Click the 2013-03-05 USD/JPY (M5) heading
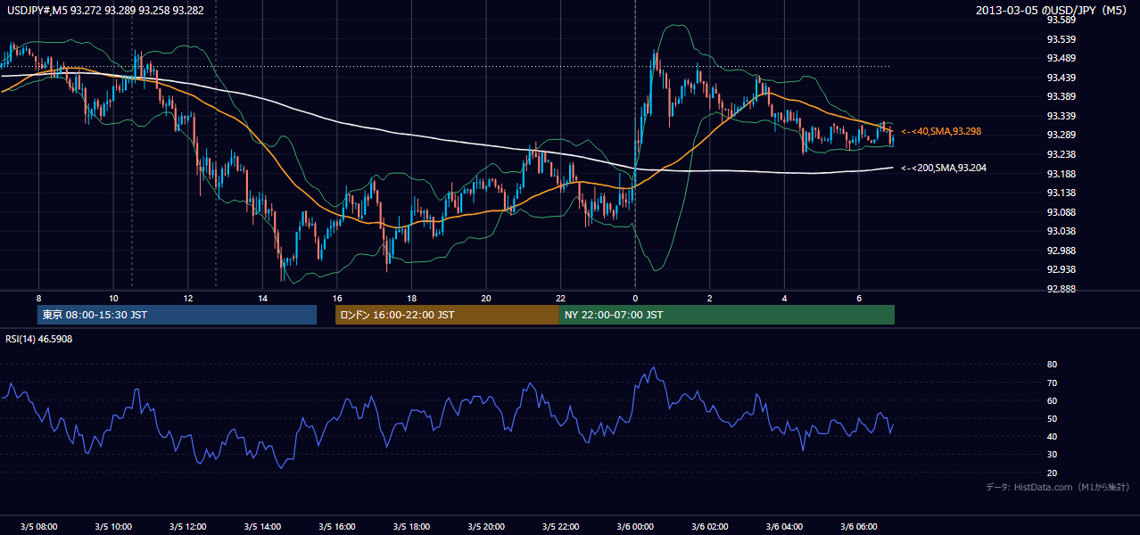This screenshot has width=1140, height=535. [1053, 11]
